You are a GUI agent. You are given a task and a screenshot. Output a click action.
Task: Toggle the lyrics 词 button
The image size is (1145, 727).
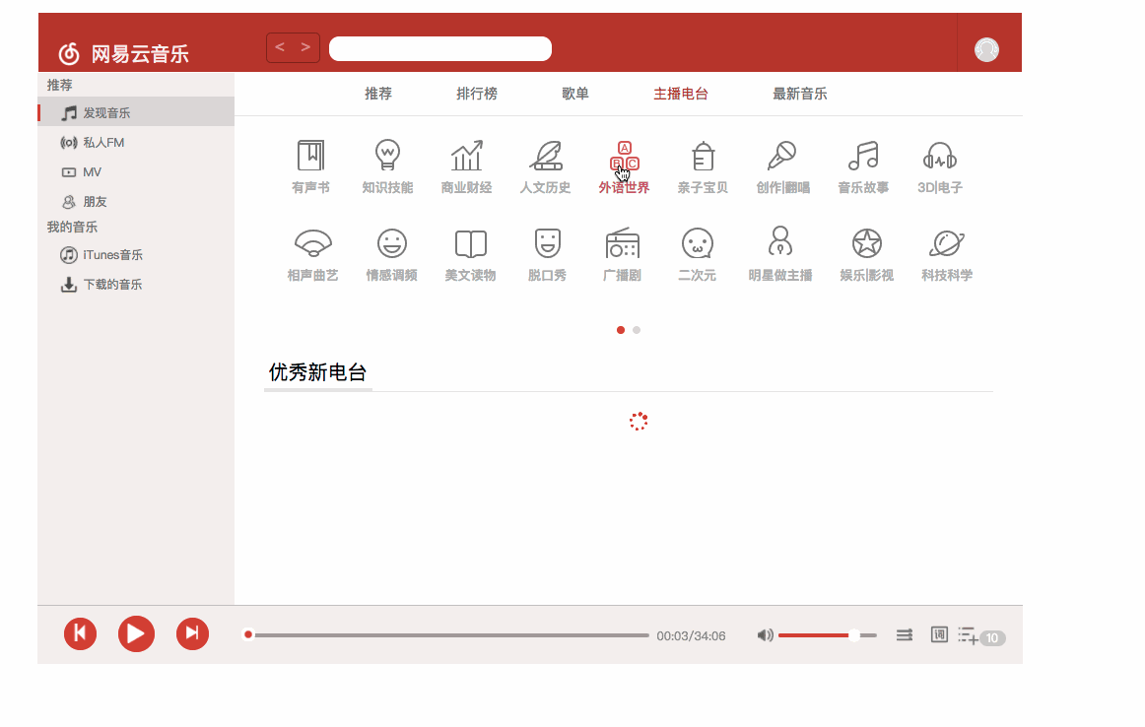(x=939, y=634)
